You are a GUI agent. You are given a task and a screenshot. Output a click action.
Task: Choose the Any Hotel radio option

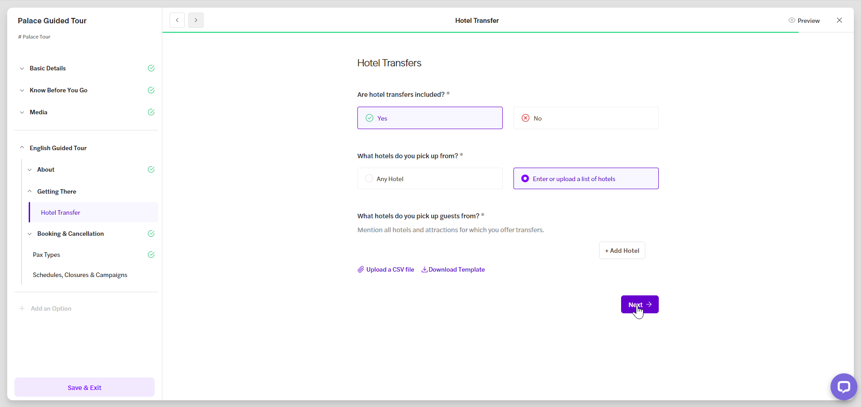click(x=430, y=178)
